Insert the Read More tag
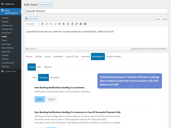The image size is (171, 128). point(81,24)
